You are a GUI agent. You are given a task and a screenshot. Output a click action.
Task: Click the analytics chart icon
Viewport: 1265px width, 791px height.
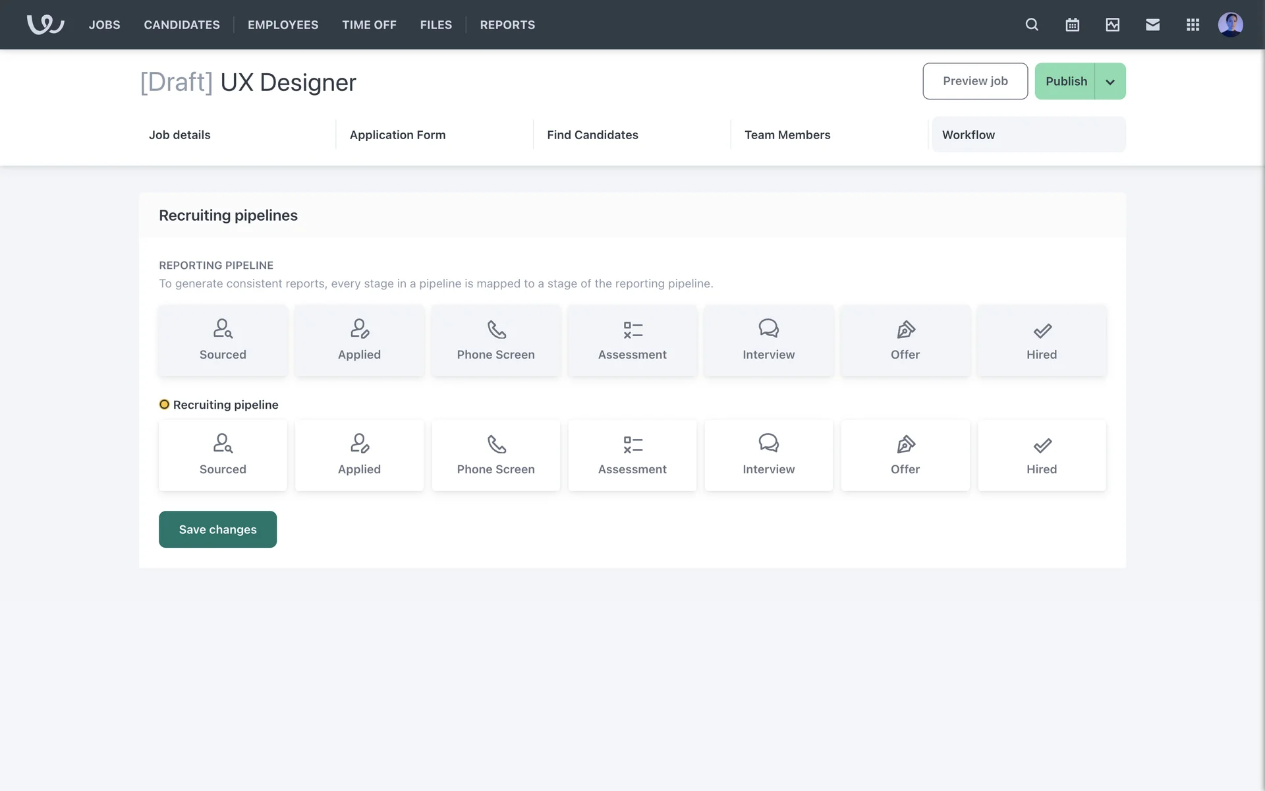1112,25
